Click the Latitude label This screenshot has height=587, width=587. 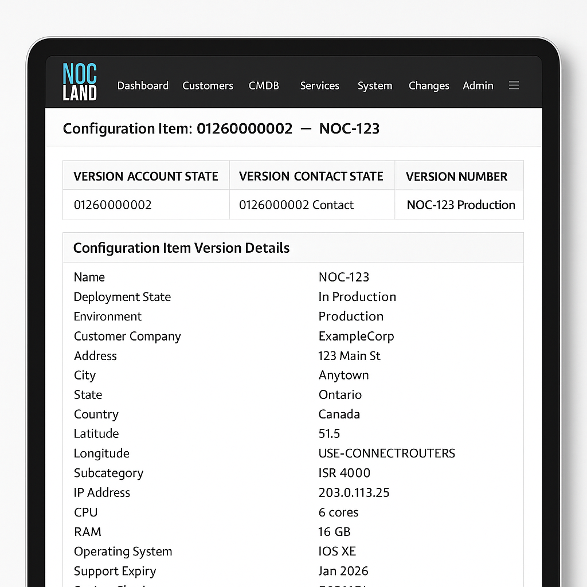96,433
